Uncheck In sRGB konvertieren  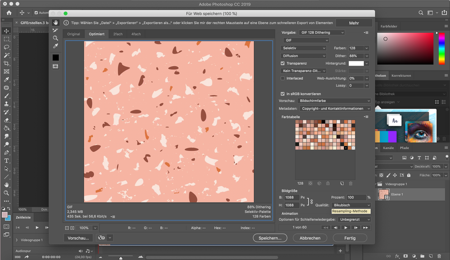282,93
